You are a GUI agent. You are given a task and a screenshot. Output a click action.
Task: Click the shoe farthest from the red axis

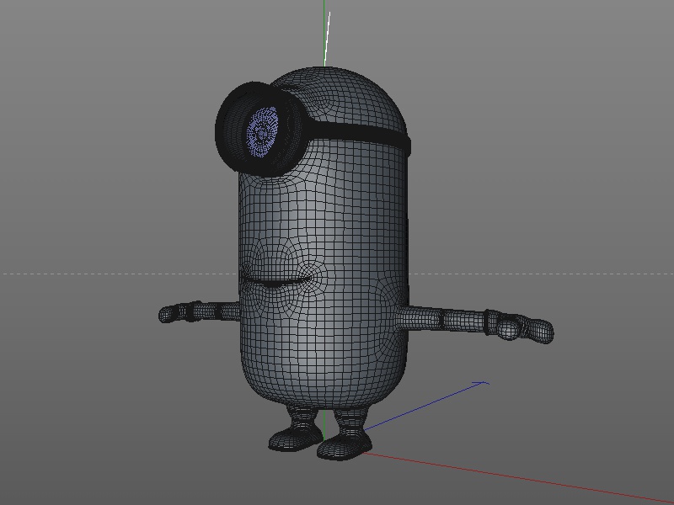click(x=296, y=438)
